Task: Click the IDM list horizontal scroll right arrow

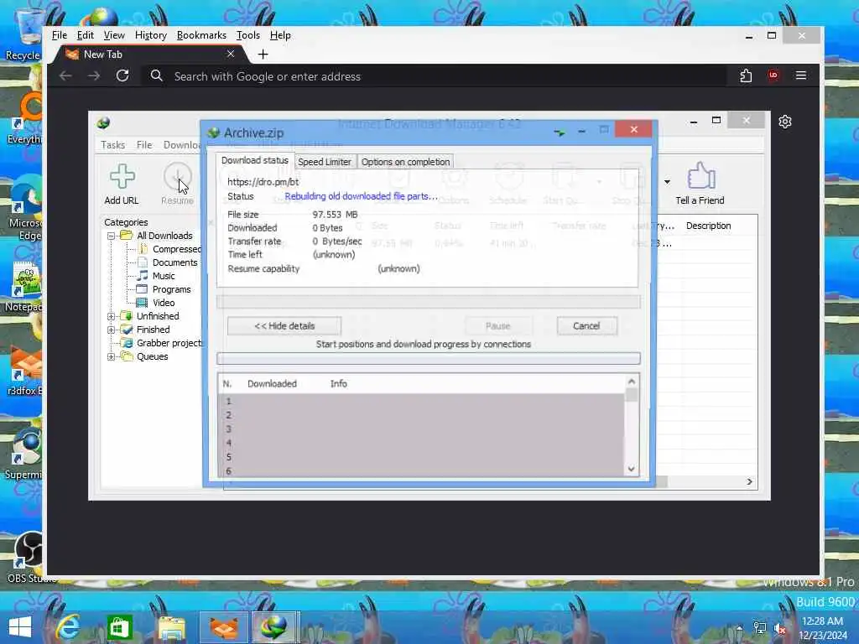Action: (749, 481)
